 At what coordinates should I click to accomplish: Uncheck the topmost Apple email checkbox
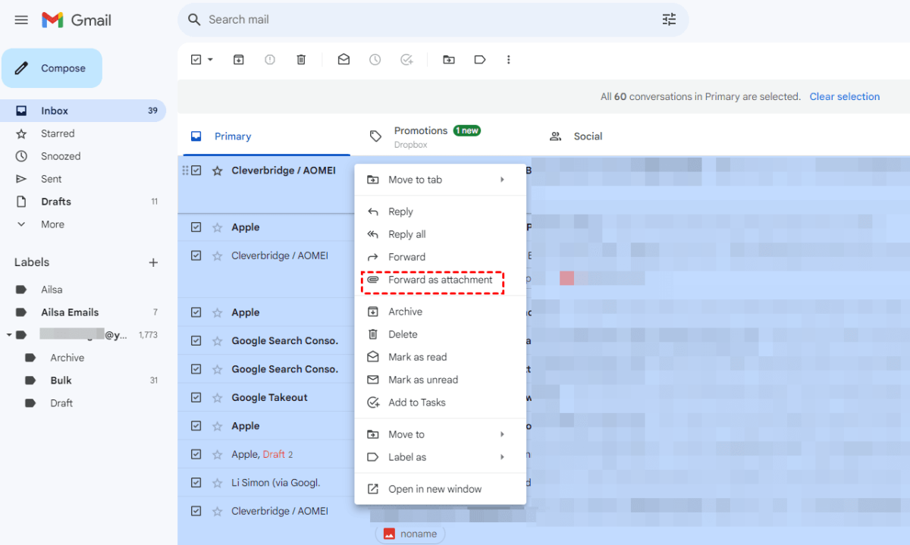(x=196, y=227)
